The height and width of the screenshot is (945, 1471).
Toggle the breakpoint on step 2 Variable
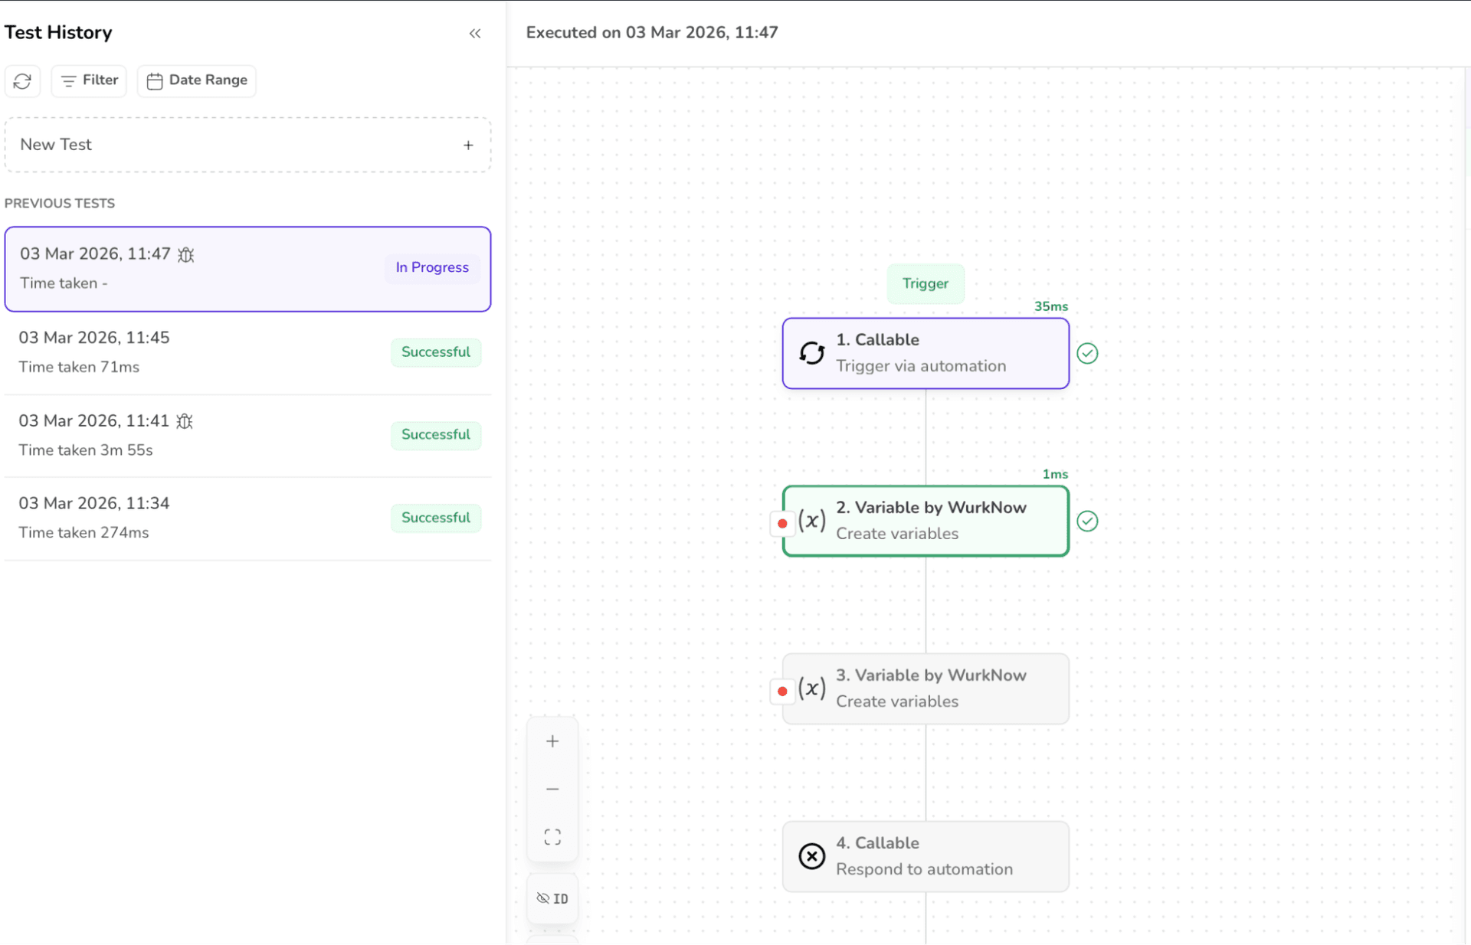pos(782,524)
